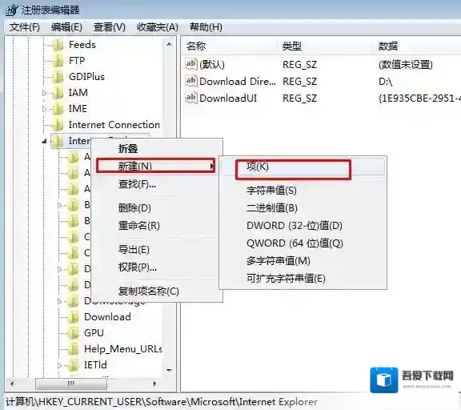The height and width of the screenshot is (410, 461).
Task: Click the 类型 column header
Action: click(326, 46)
